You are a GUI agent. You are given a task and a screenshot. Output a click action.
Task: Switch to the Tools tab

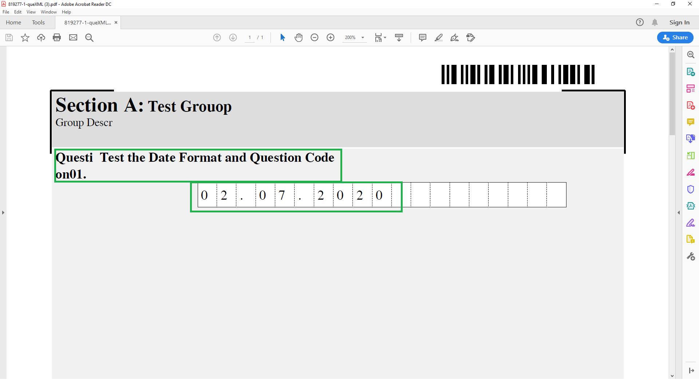coord(38,23)
